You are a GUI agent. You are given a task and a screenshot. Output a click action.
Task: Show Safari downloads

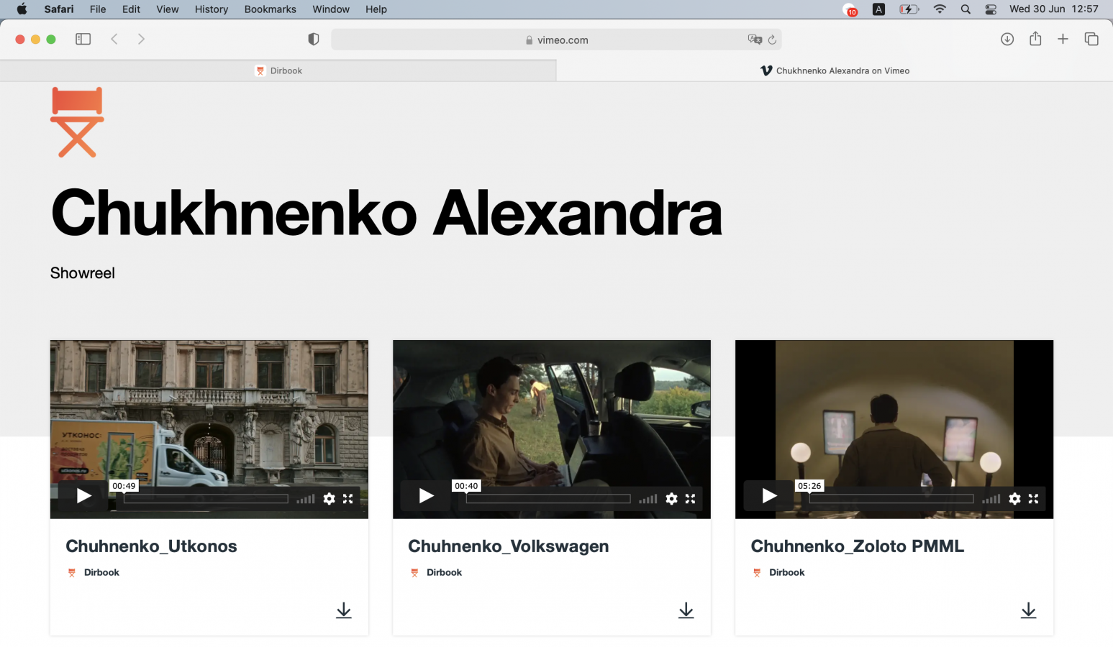1007,39
